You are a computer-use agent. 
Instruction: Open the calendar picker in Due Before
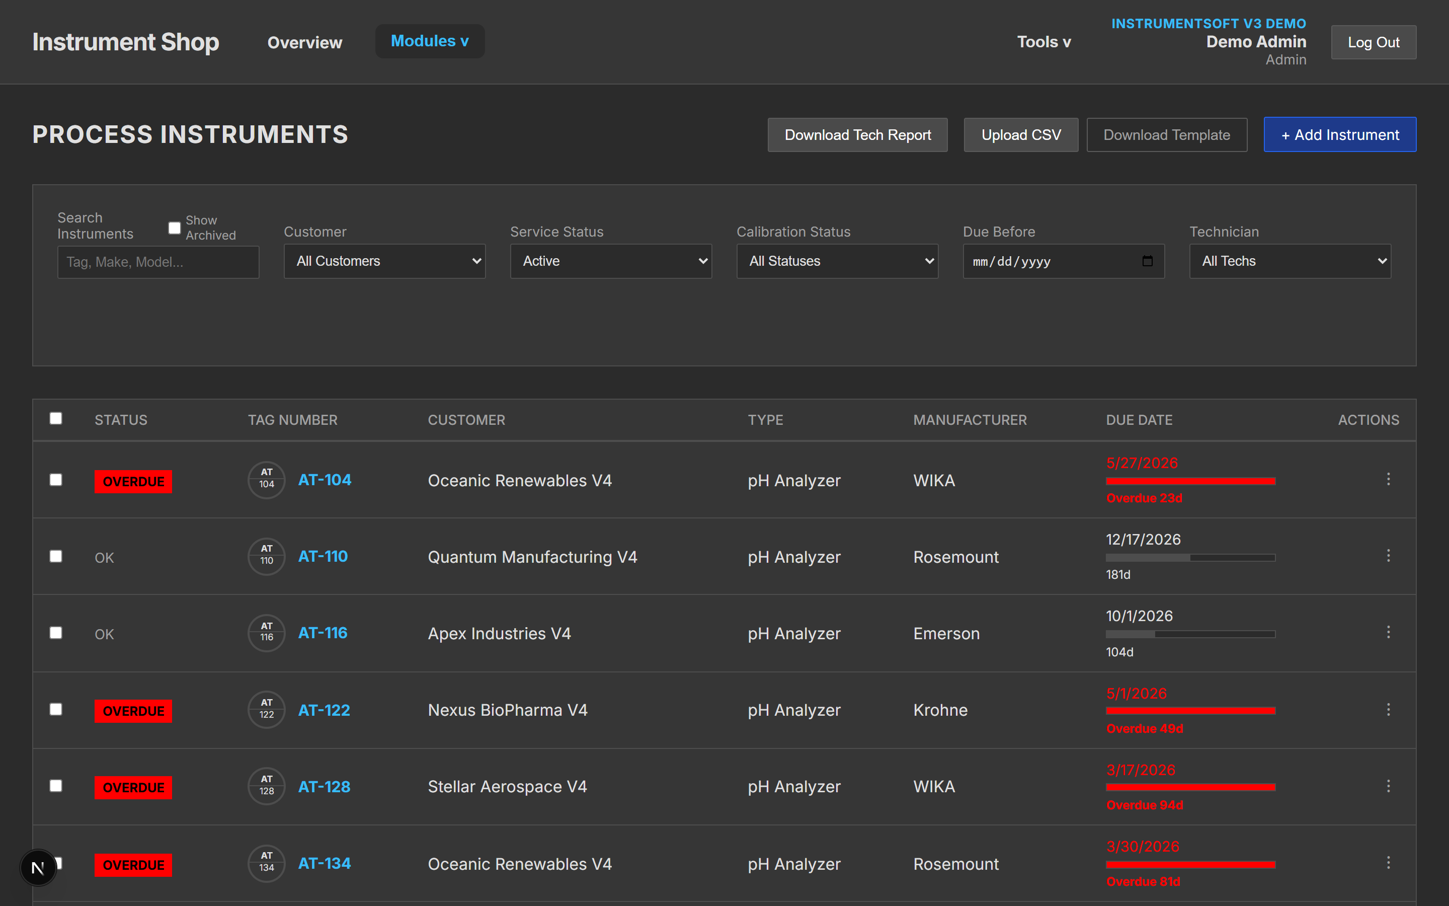1147,261
